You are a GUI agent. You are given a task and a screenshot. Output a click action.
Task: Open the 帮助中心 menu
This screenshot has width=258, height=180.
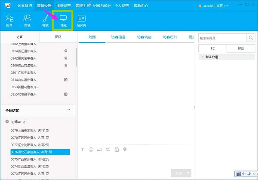[141, 6]
